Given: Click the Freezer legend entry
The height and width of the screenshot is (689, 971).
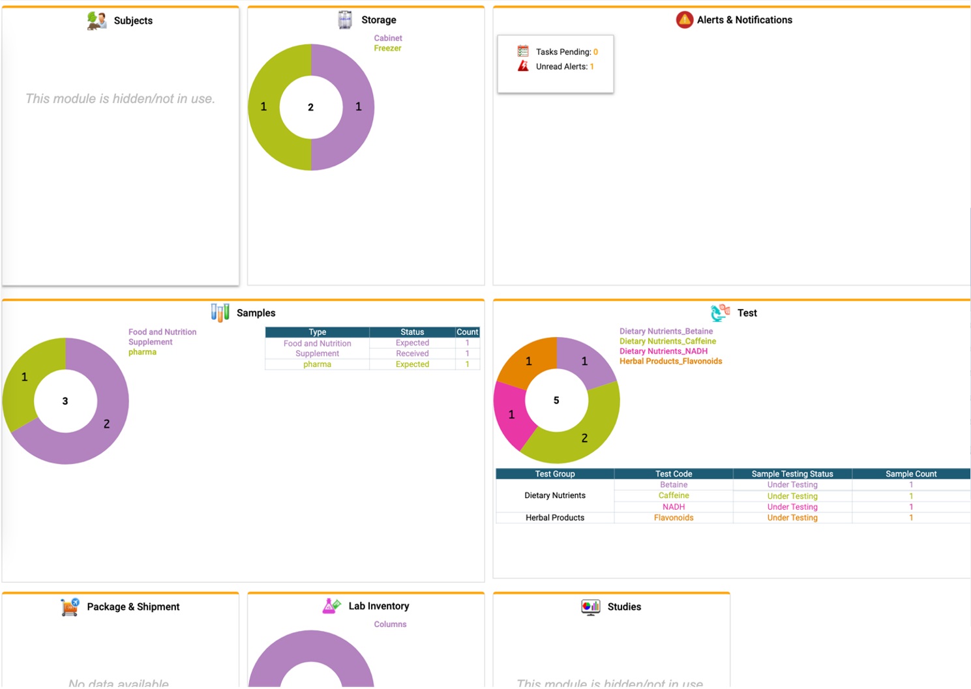Looking at the screenshot, I should (387, 48).
